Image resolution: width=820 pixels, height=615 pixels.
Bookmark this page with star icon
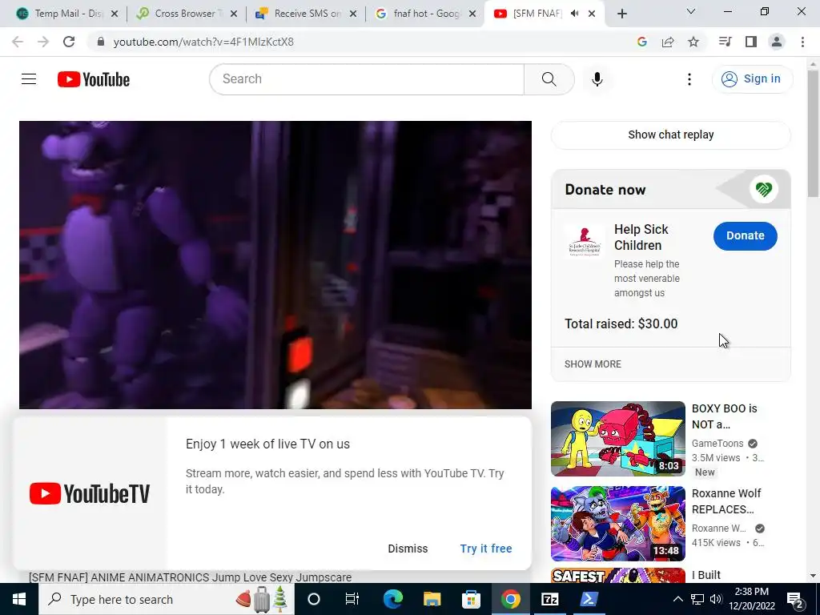693,42
